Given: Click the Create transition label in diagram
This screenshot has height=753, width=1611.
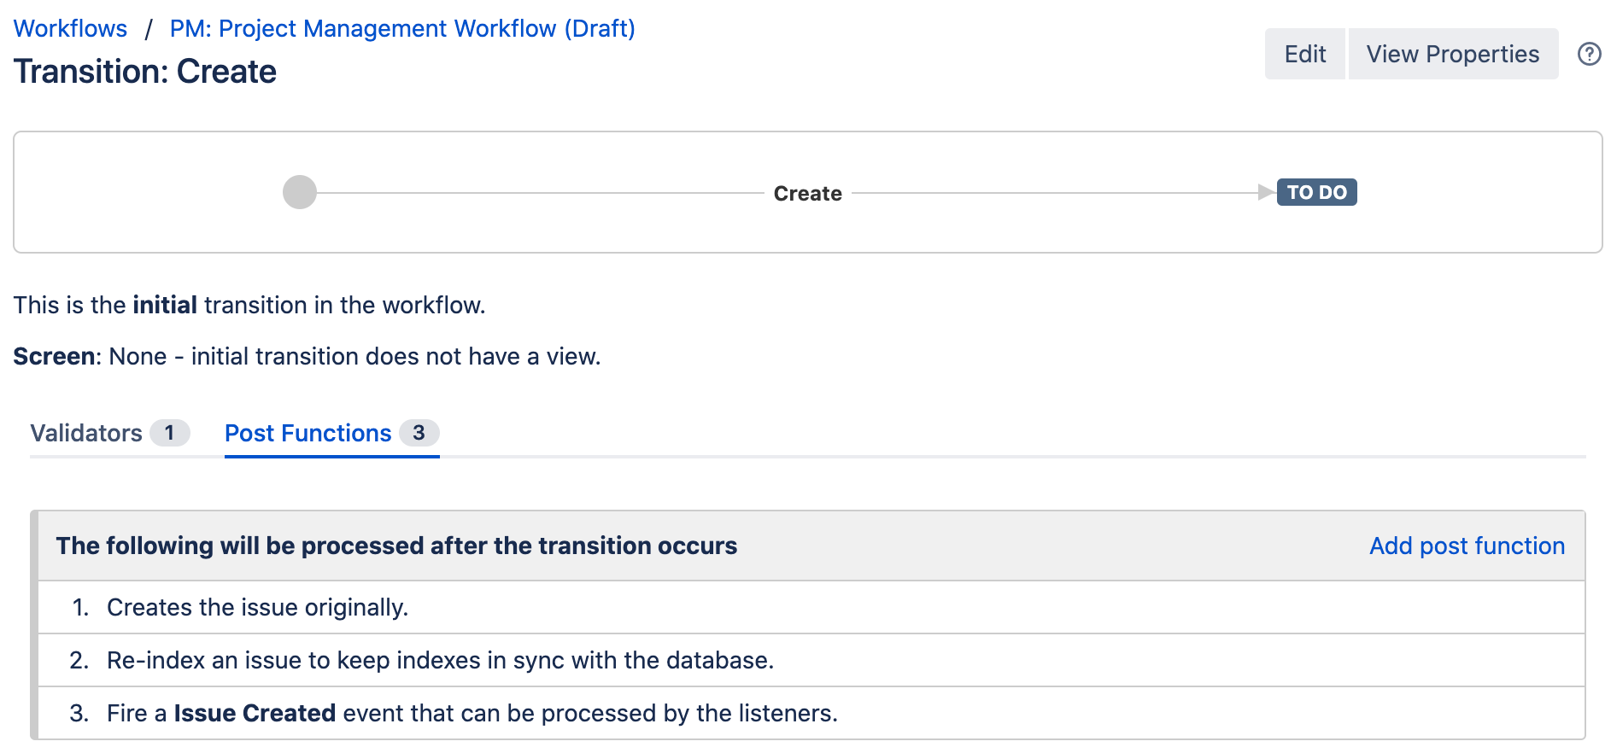Looking at the screenshot, I should click(x=807, y=194).
